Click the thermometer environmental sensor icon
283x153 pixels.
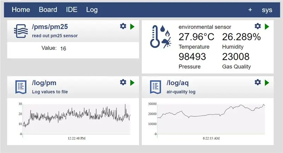(160, 37)
